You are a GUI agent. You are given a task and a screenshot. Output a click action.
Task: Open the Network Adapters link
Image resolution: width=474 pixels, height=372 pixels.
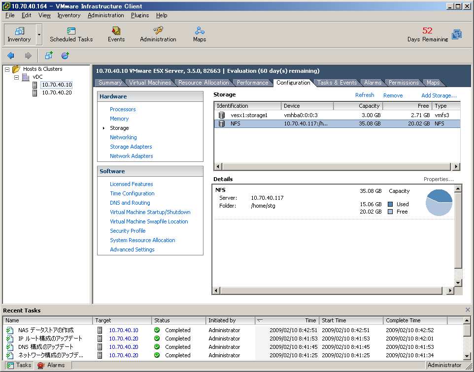click(132, 156)
